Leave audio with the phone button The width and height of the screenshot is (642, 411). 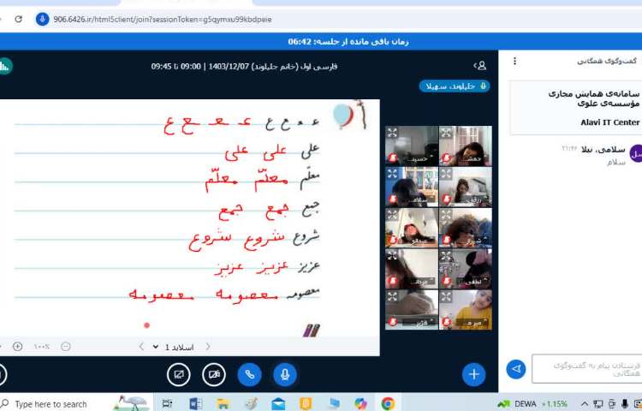(249, 374)
